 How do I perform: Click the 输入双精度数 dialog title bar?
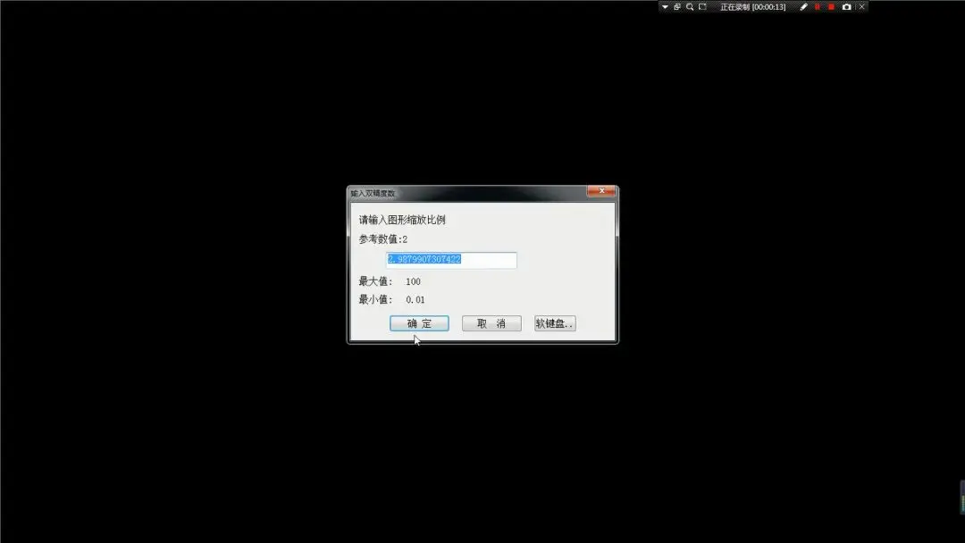465,192
